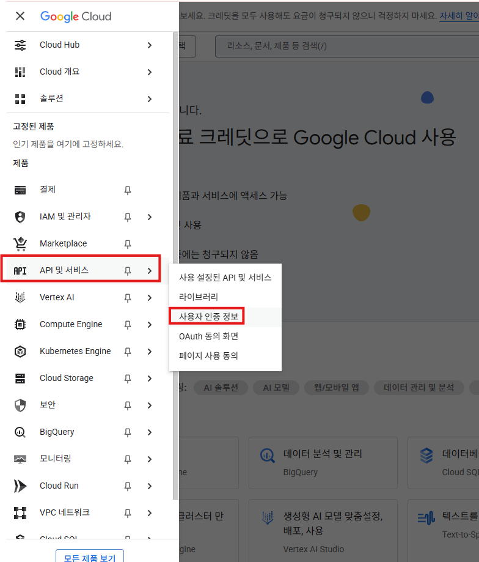Click the BigQuery magnifier icon in sidebar
The height and width of the screenshot is (562, 479).
[20, 432]
